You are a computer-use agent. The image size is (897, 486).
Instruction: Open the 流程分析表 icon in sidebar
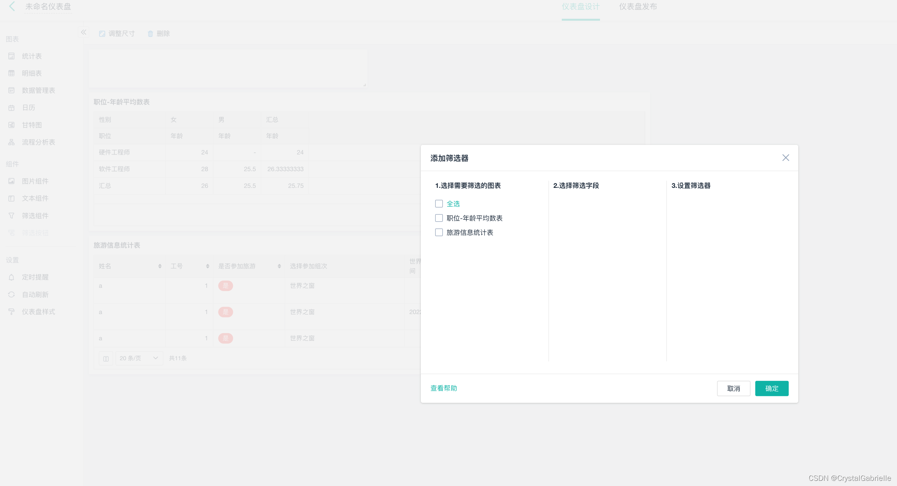12,142
